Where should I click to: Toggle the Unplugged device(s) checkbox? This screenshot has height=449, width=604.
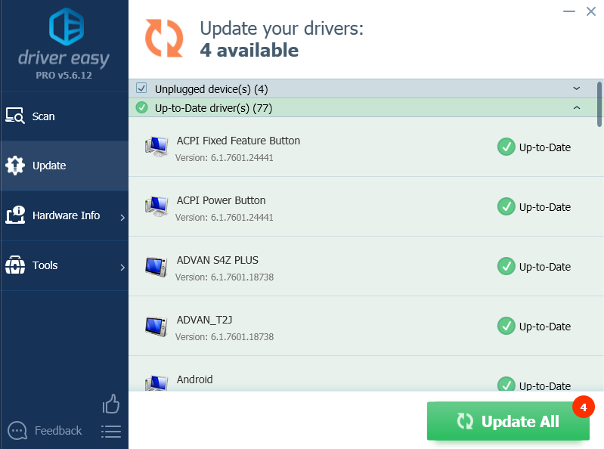(141, 88)
